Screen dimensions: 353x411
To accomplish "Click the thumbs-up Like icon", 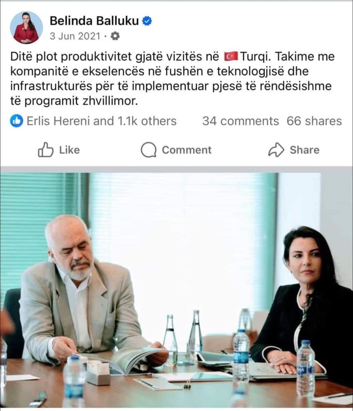I will 46,150.
